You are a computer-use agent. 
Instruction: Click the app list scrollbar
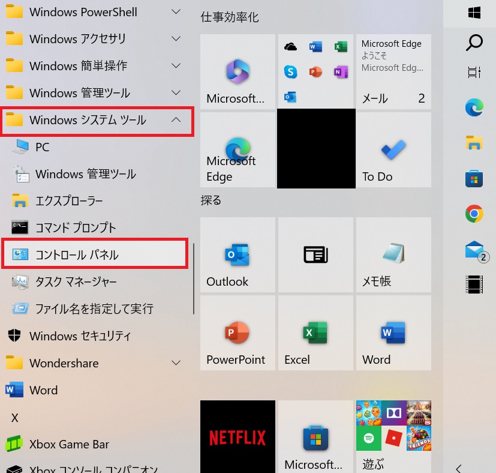(193, 279)
